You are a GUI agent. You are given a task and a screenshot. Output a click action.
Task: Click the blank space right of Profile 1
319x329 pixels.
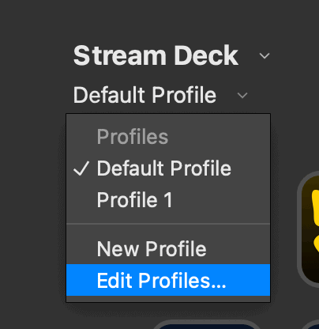[221, 200]
